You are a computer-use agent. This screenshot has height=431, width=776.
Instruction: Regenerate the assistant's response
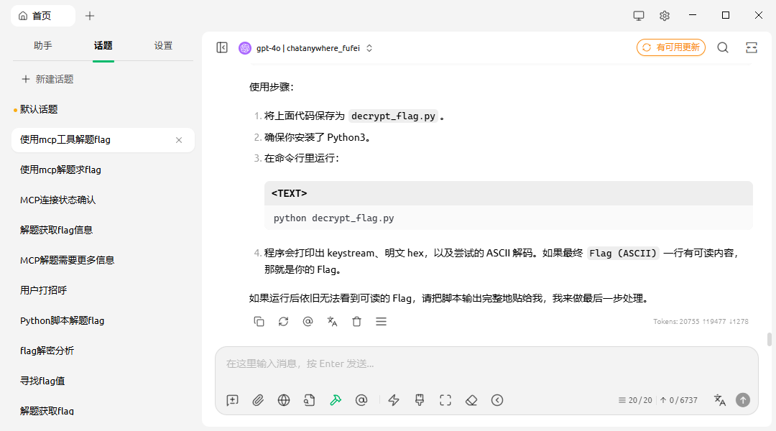coord(283,322)
